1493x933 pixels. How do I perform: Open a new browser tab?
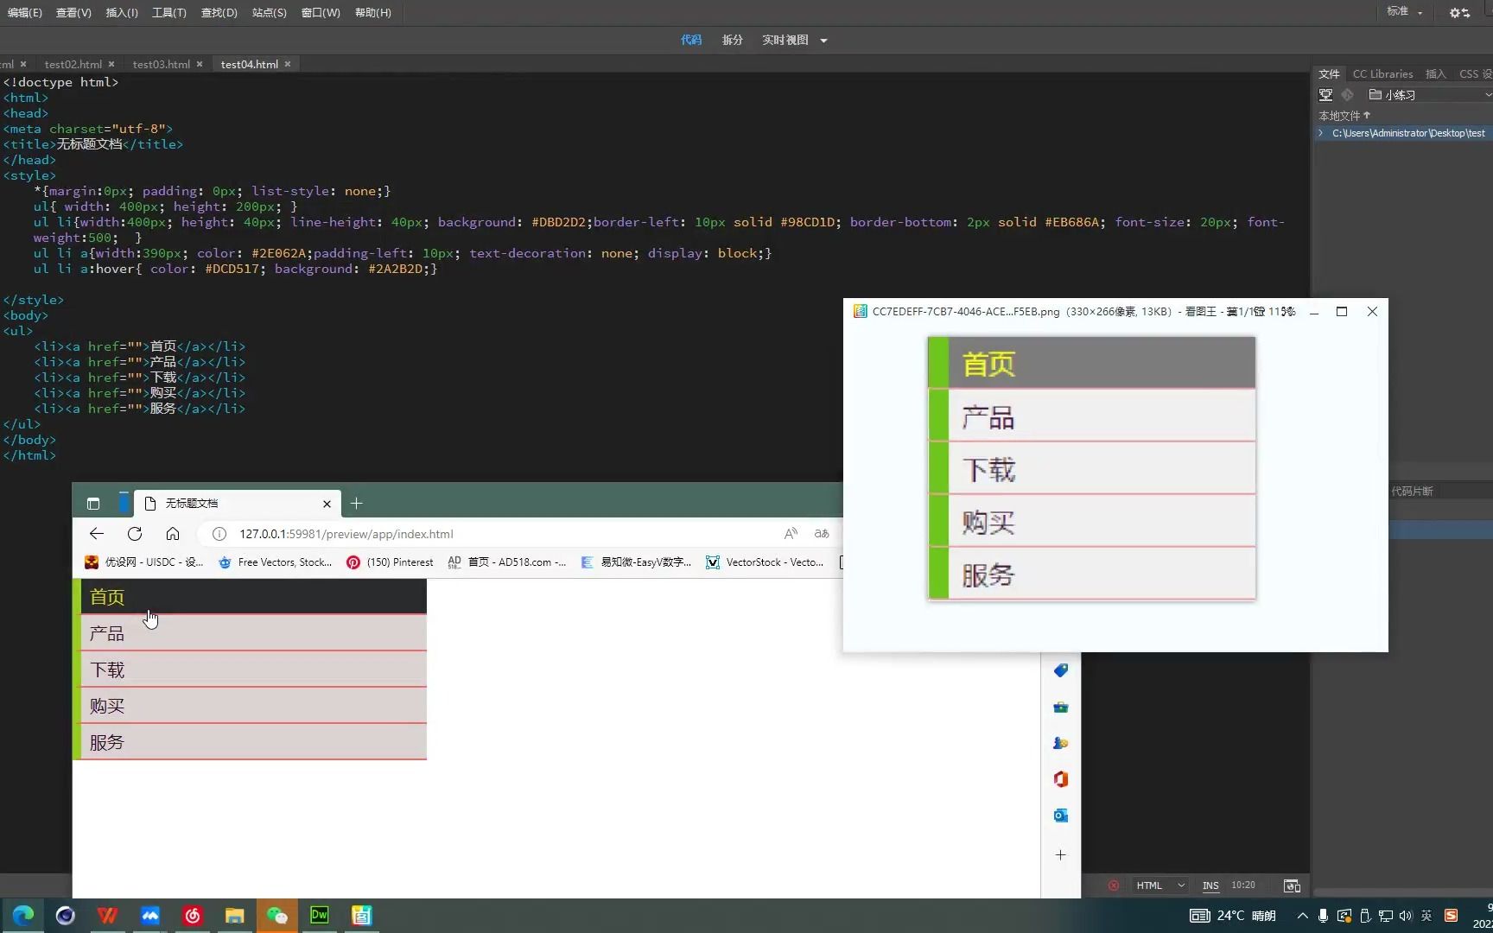click(x=356, y=504)
